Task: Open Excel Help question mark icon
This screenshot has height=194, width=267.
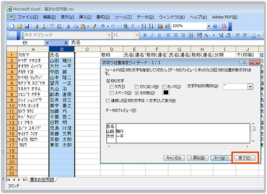Action: point(215,26)
